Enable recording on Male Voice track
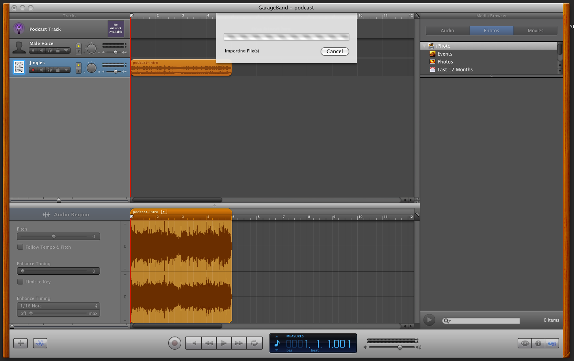Viewport: 574px width, 361px height. pyautogui.click(x=33, y=50)
